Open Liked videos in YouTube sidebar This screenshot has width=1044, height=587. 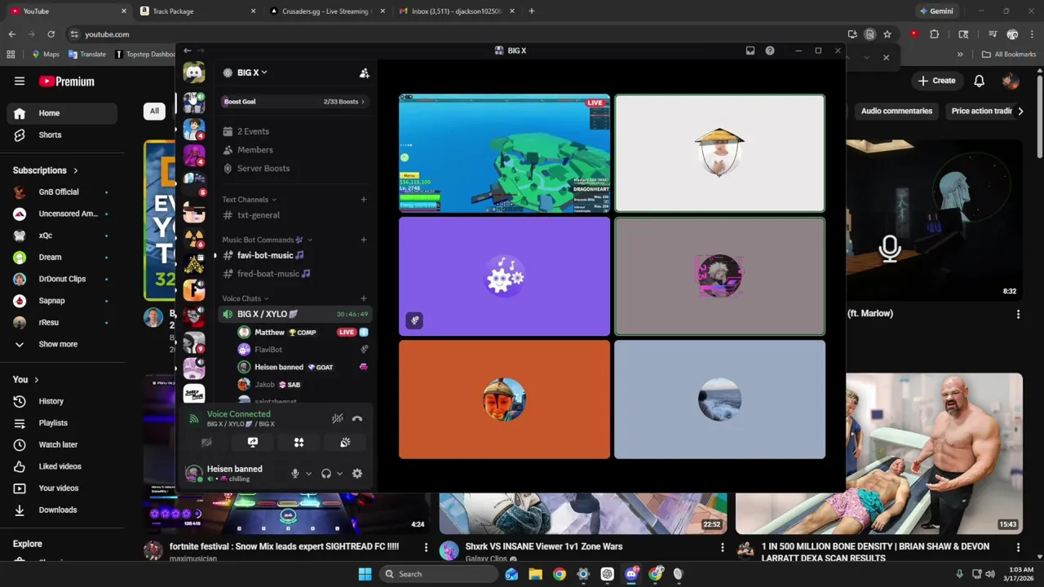coord(62,466)
